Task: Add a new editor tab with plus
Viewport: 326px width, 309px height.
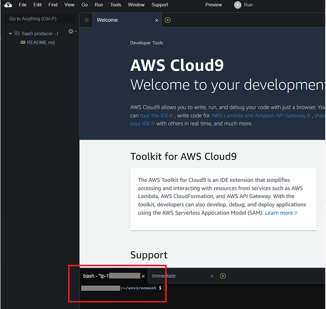Action: pos(167,20)
